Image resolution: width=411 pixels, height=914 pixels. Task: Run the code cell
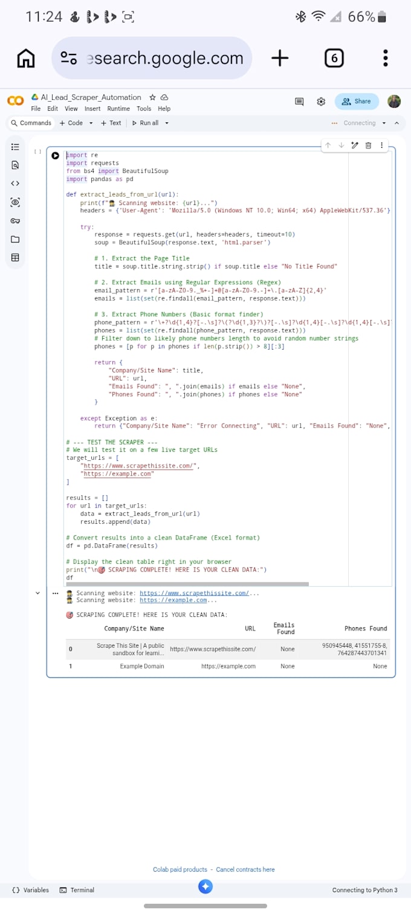(56, 155)
